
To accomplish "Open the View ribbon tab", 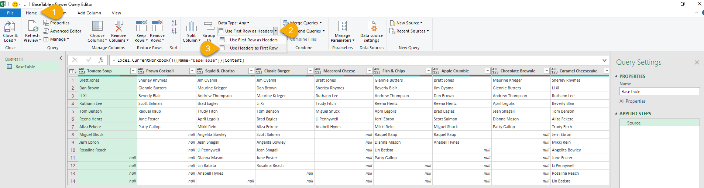I will point(116,13).
